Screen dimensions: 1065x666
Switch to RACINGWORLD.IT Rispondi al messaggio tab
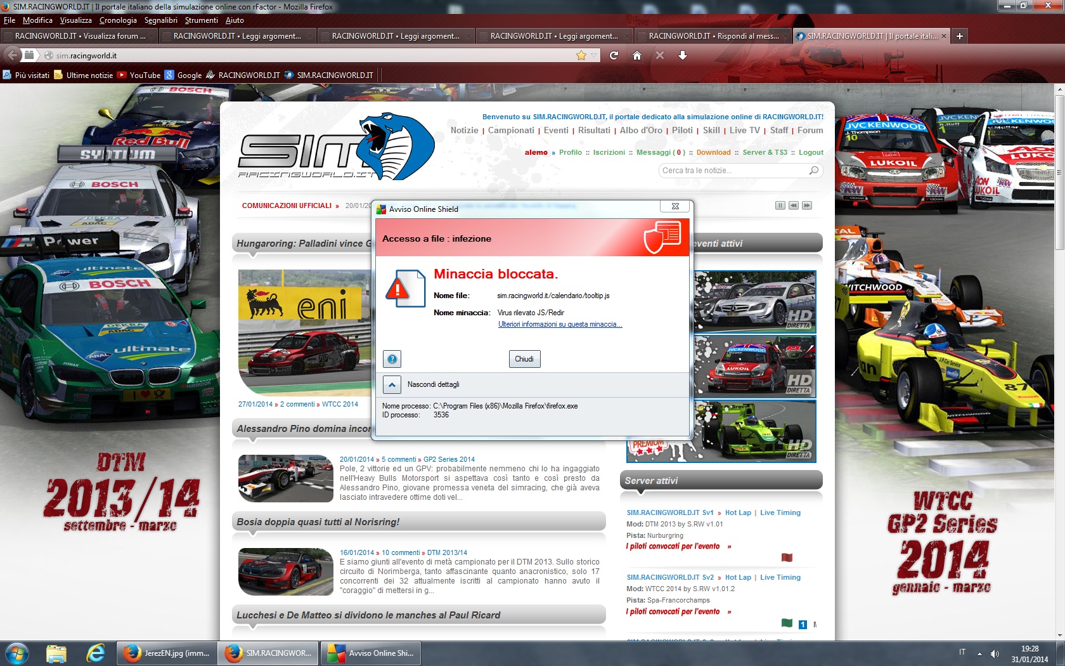(713, 36)
